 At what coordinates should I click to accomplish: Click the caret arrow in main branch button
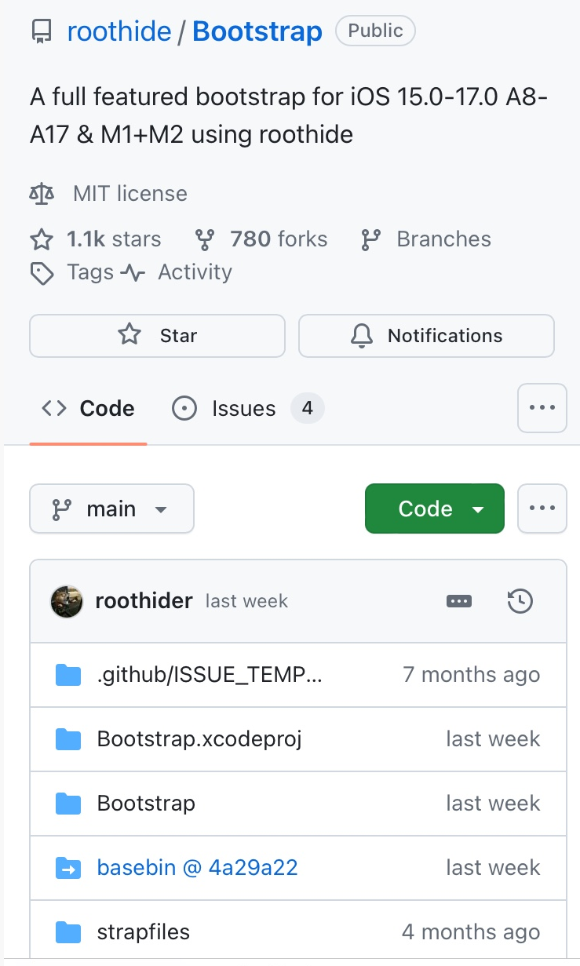[161, 510]
